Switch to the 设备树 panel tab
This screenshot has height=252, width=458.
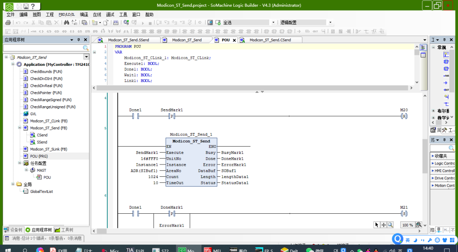pyautogui.click(x=13, y=230)
